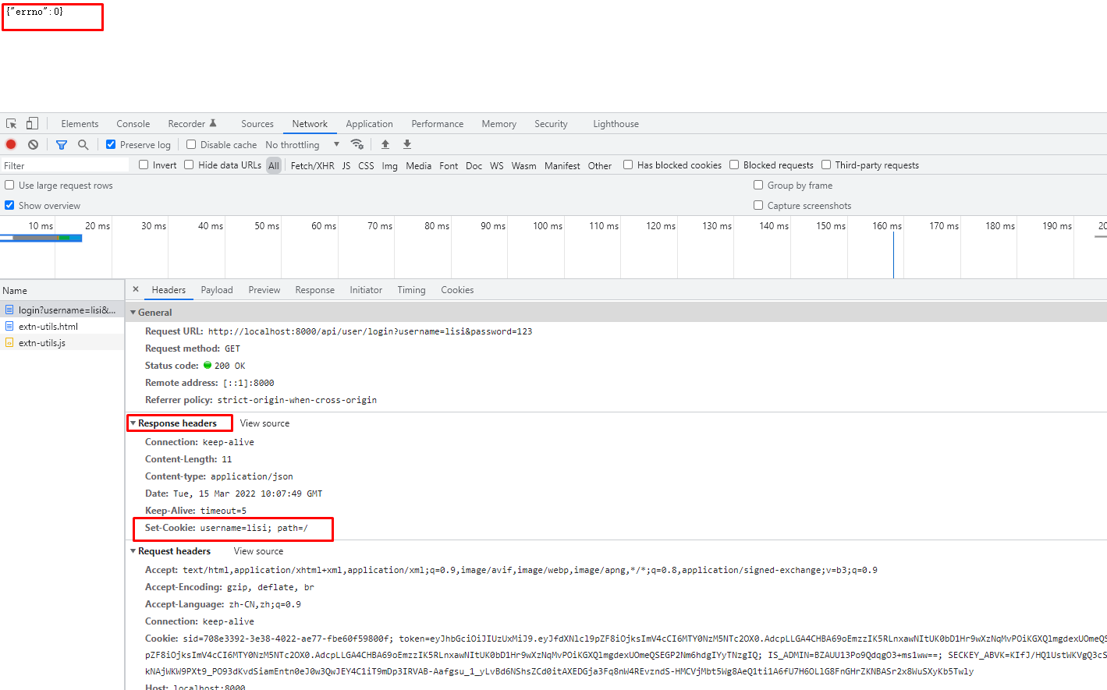Screen dimensions: 1107x690
Task: Open the Sources panel tab
Action: pyautogui.click(x=257, y=124)
